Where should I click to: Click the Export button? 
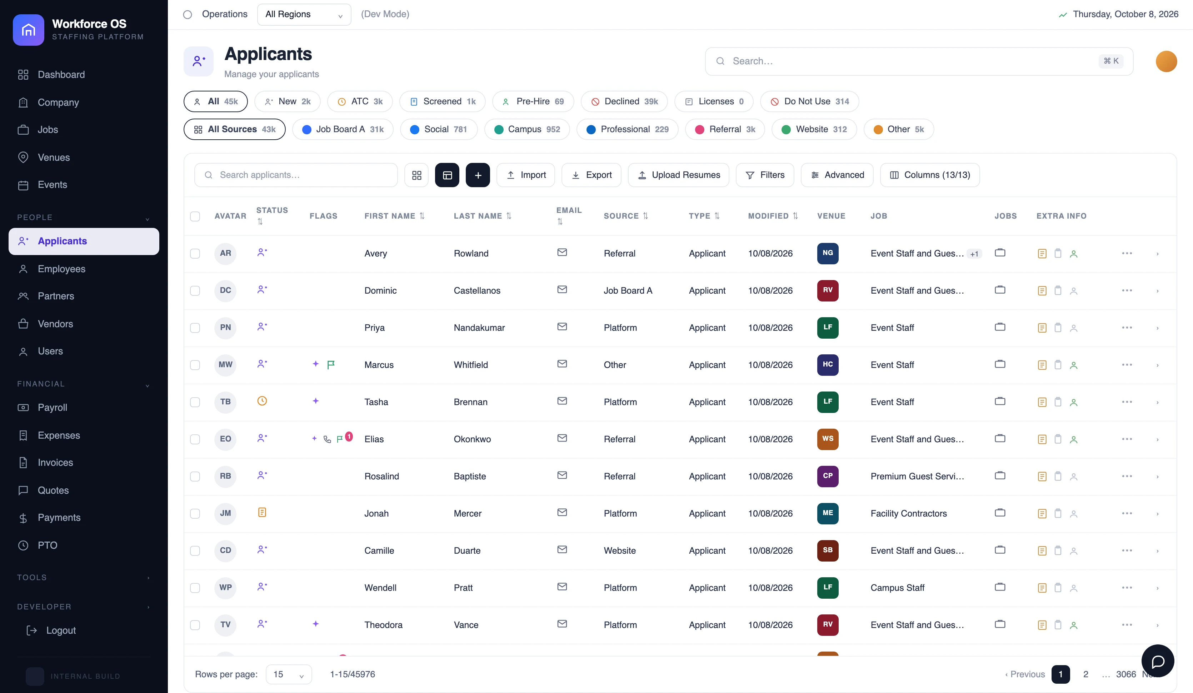[591, 175]
